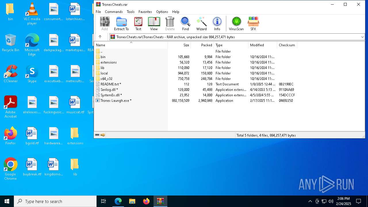The image size is (368, 207).
Task: Open Recycle Bin on desktop
Action: pos(10,43)
